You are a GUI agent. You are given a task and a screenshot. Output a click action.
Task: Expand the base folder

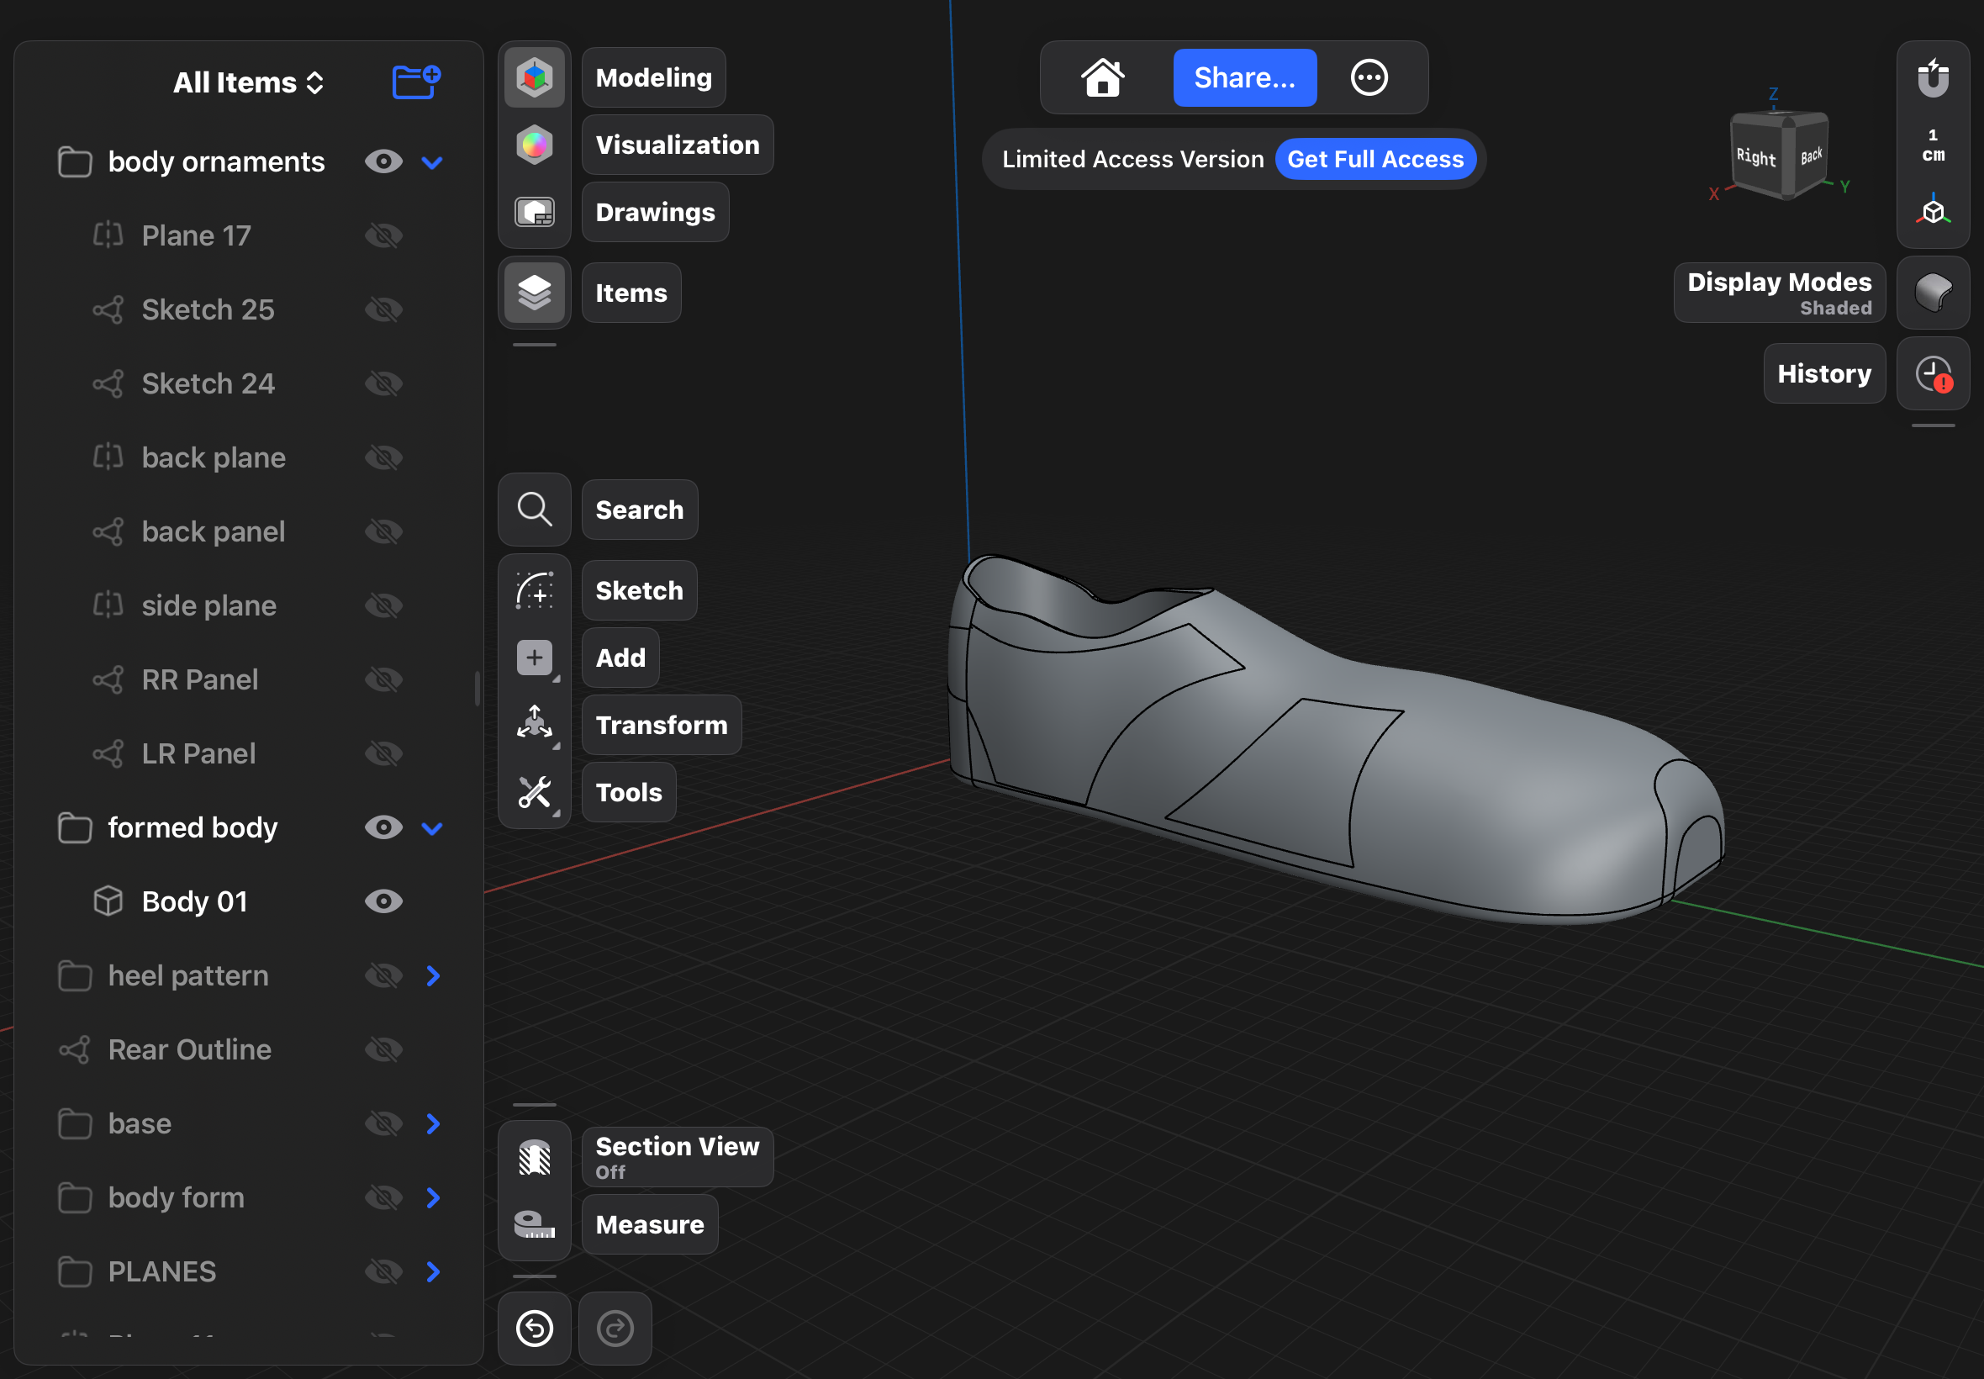(x=433, y=1123)
